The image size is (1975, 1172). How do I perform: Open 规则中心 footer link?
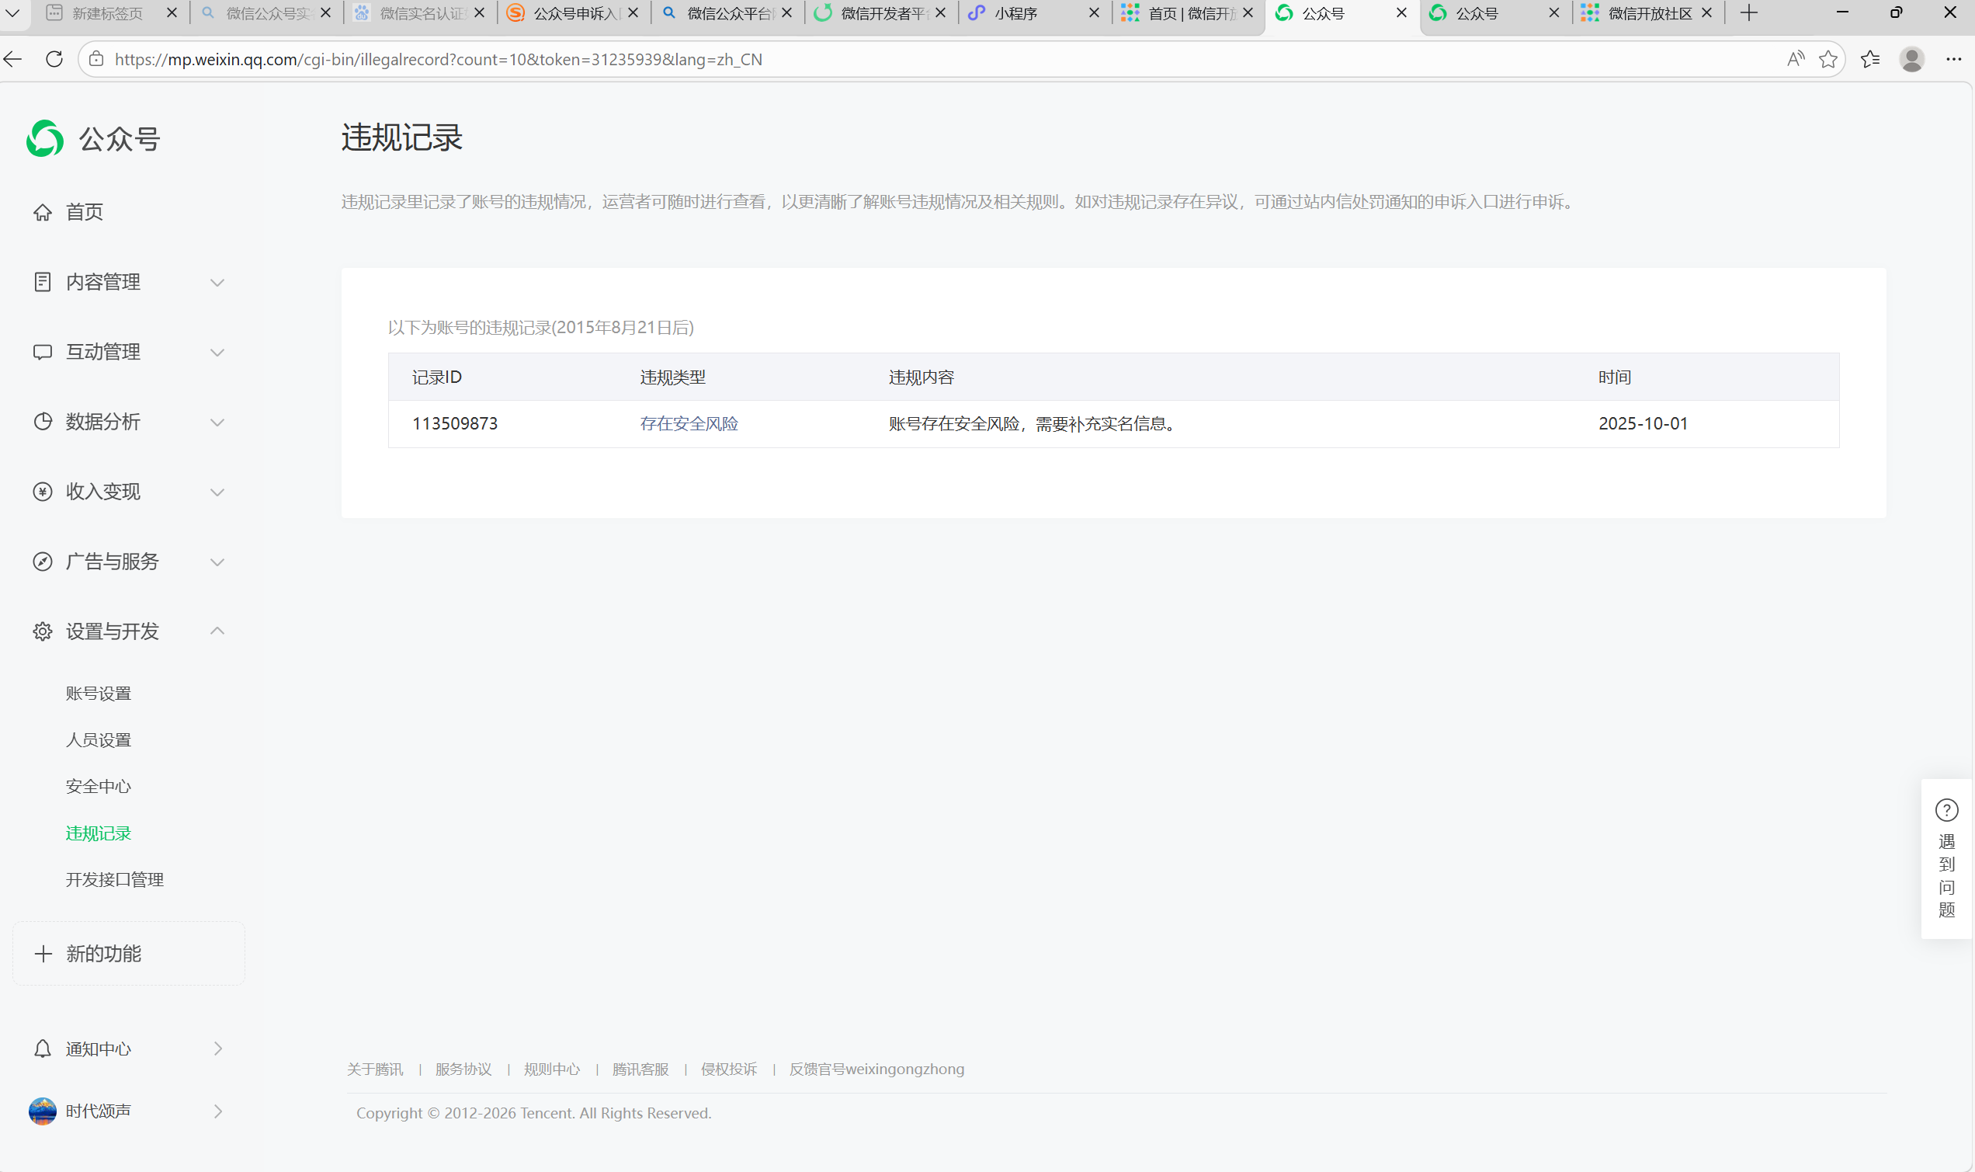(552, 1069)
